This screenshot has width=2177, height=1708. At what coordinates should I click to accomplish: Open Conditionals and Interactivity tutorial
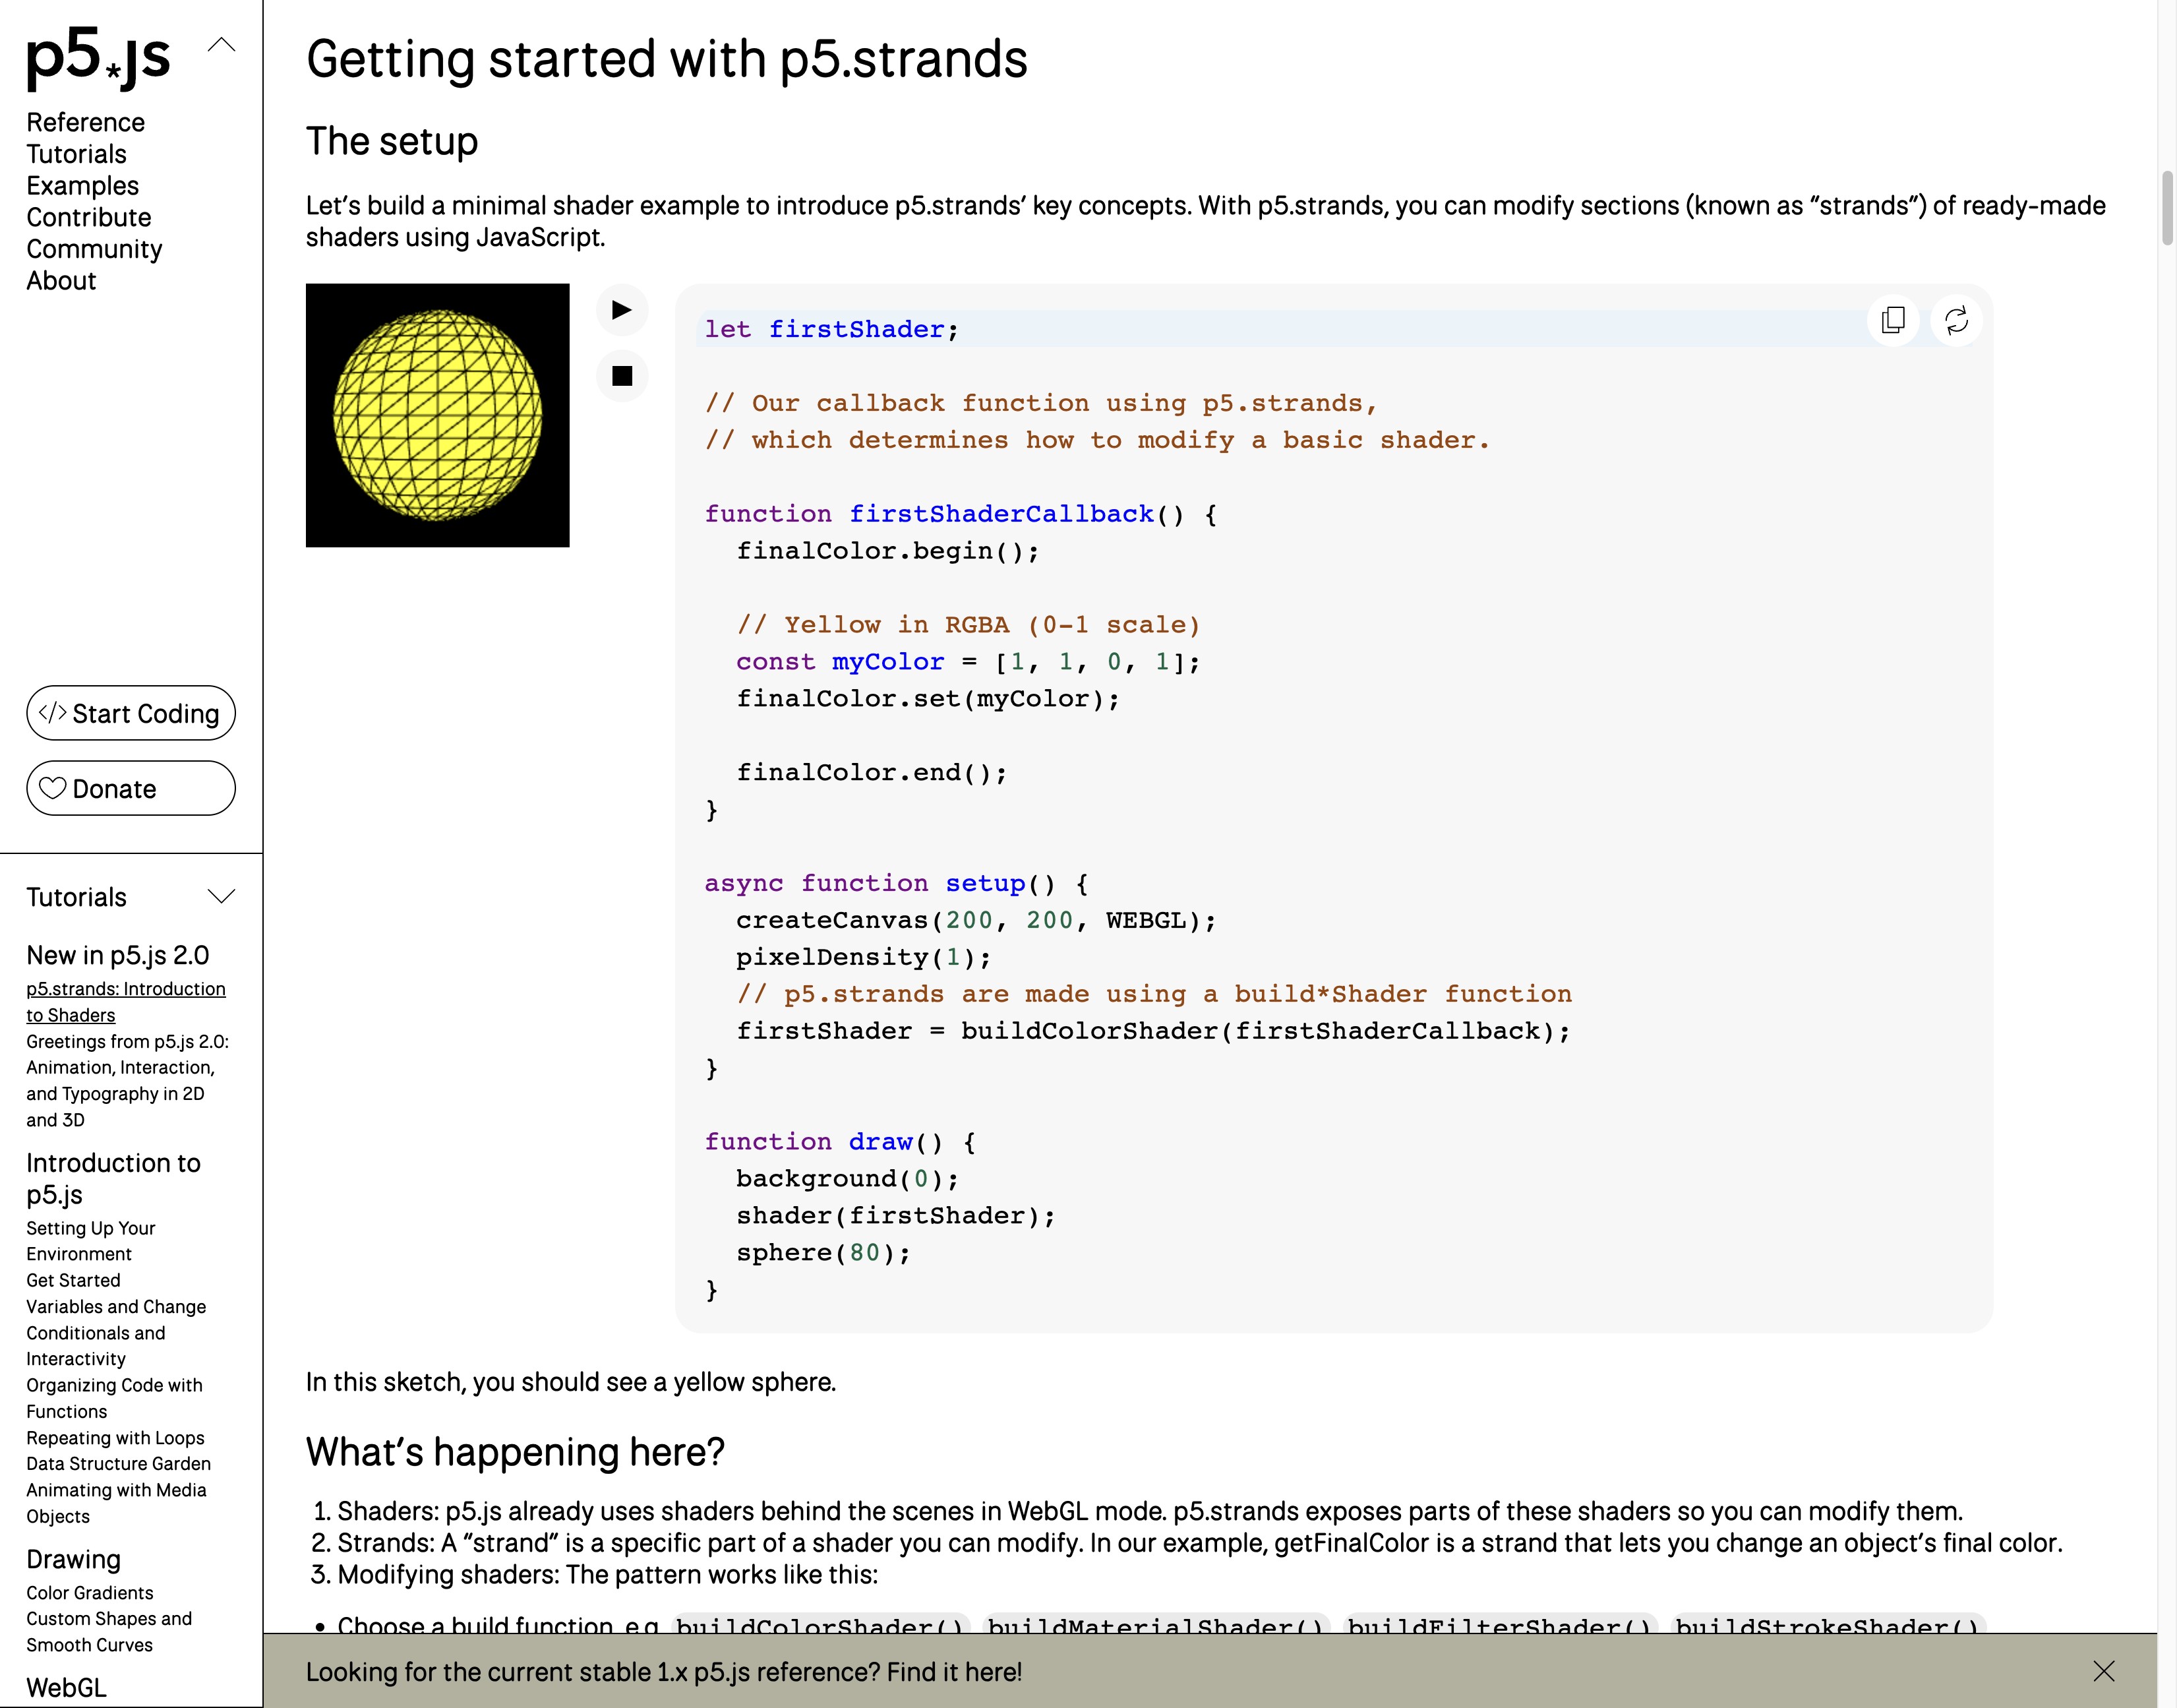tap(96, 1346)
